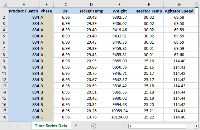The width and height of the screenshot is (200, 130).
Task: Select column G header
Action: coord(179,5)
